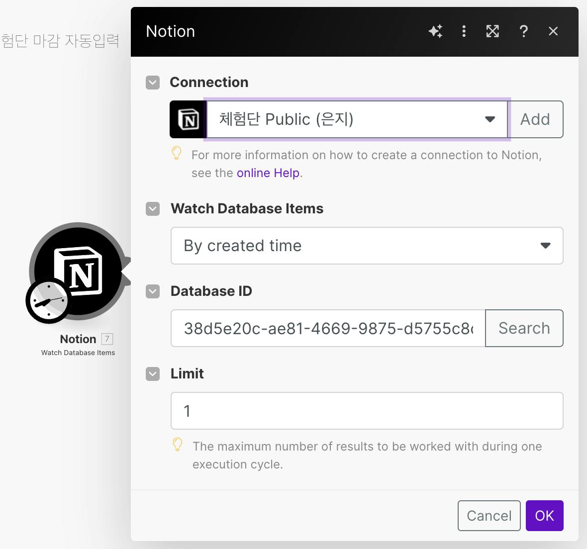Open help via the question mark icon
This screenshot has width=587, height=549.
(x=524, y=31)
